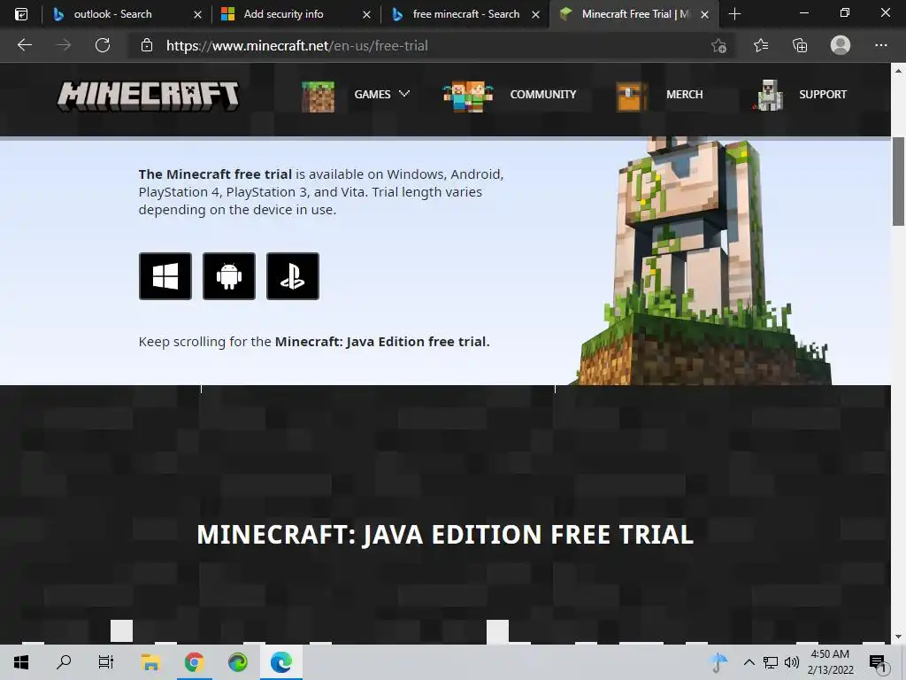Close the Minecraft Free Trial tab
The height and width of the screenshot is (680, 906).
coord(704,14)
